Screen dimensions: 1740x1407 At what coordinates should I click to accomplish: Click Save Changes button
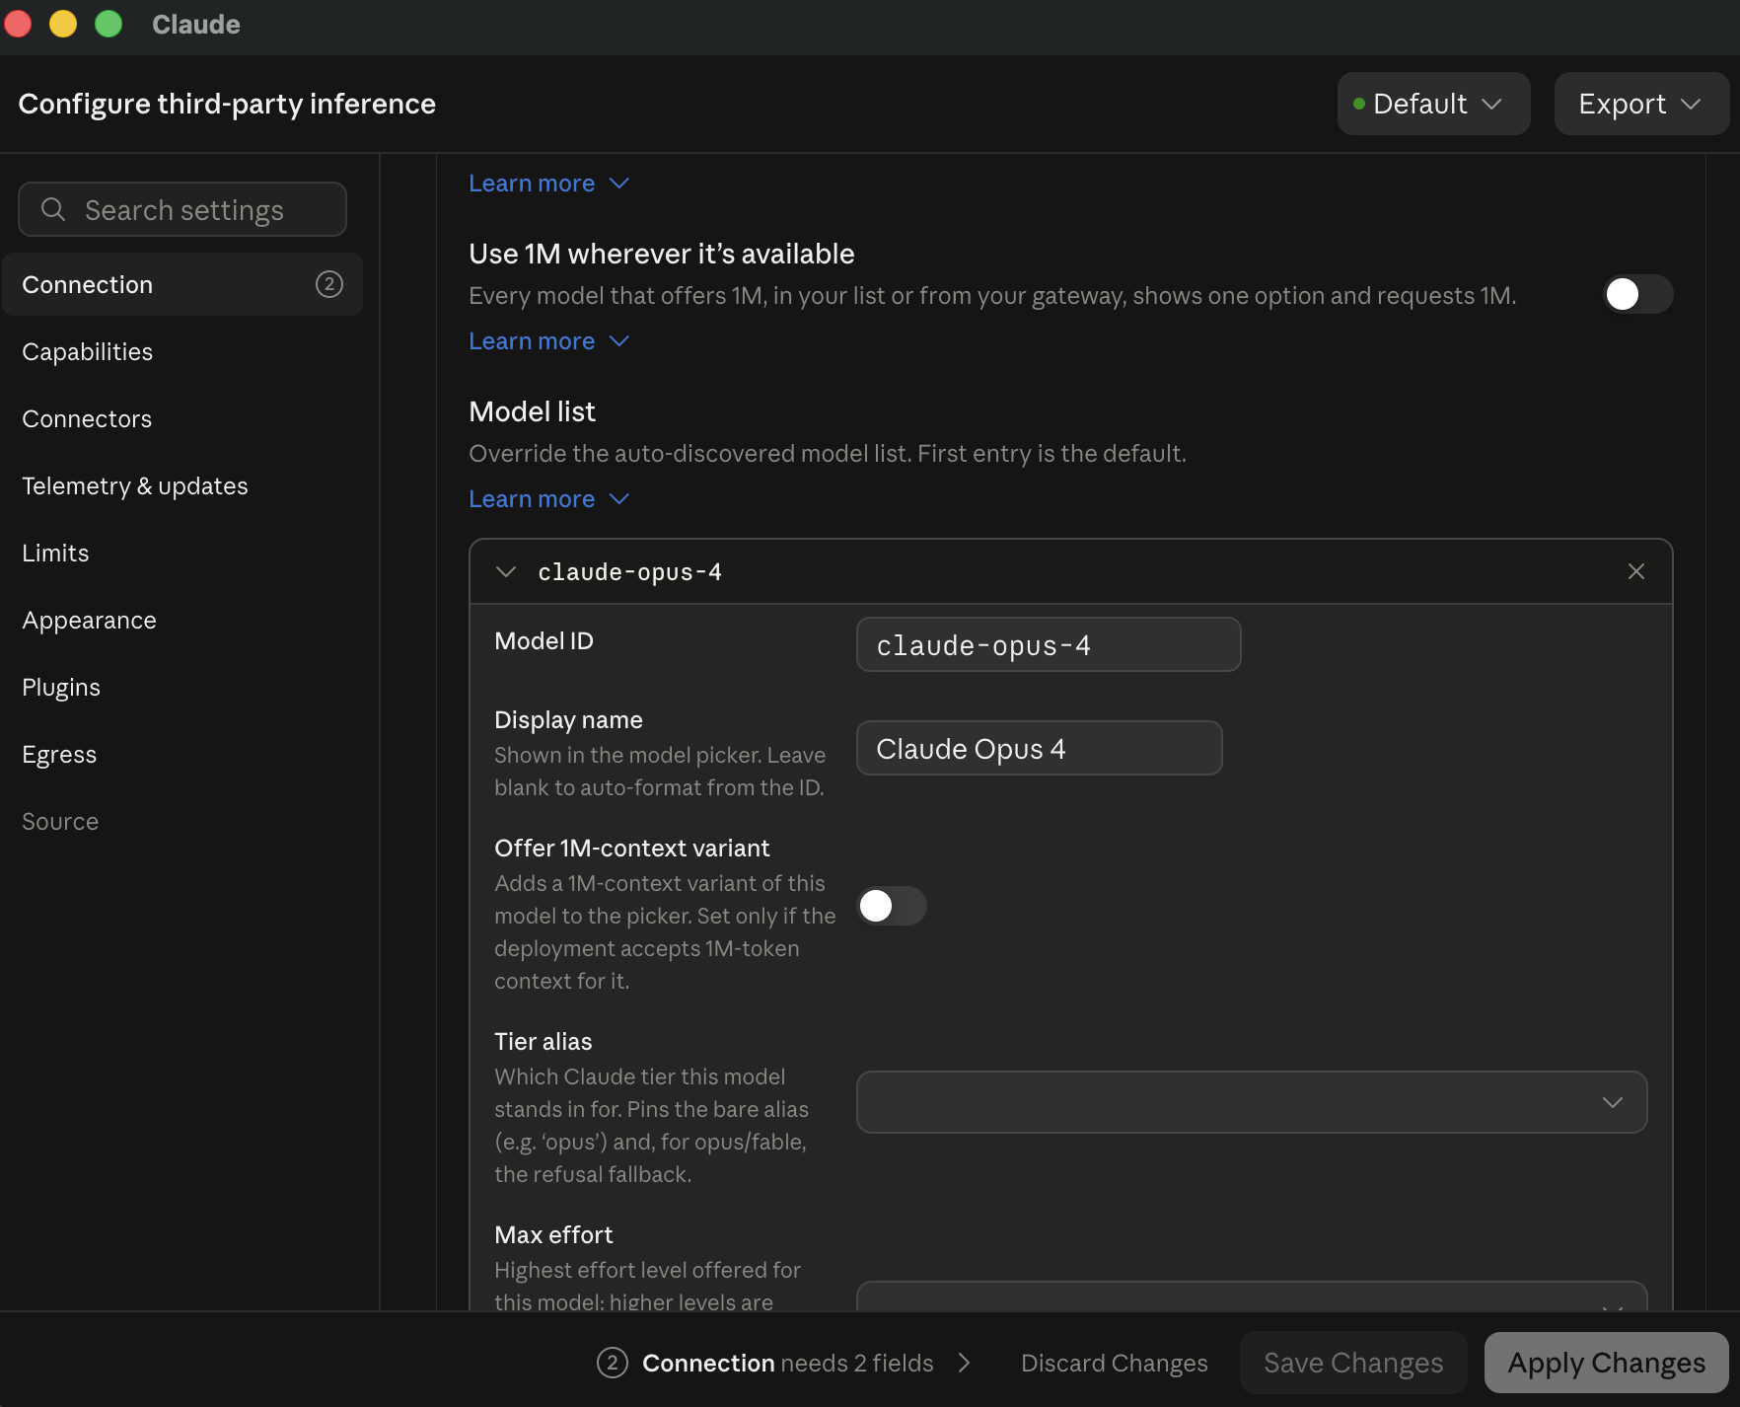(x=1353, y=1363)
